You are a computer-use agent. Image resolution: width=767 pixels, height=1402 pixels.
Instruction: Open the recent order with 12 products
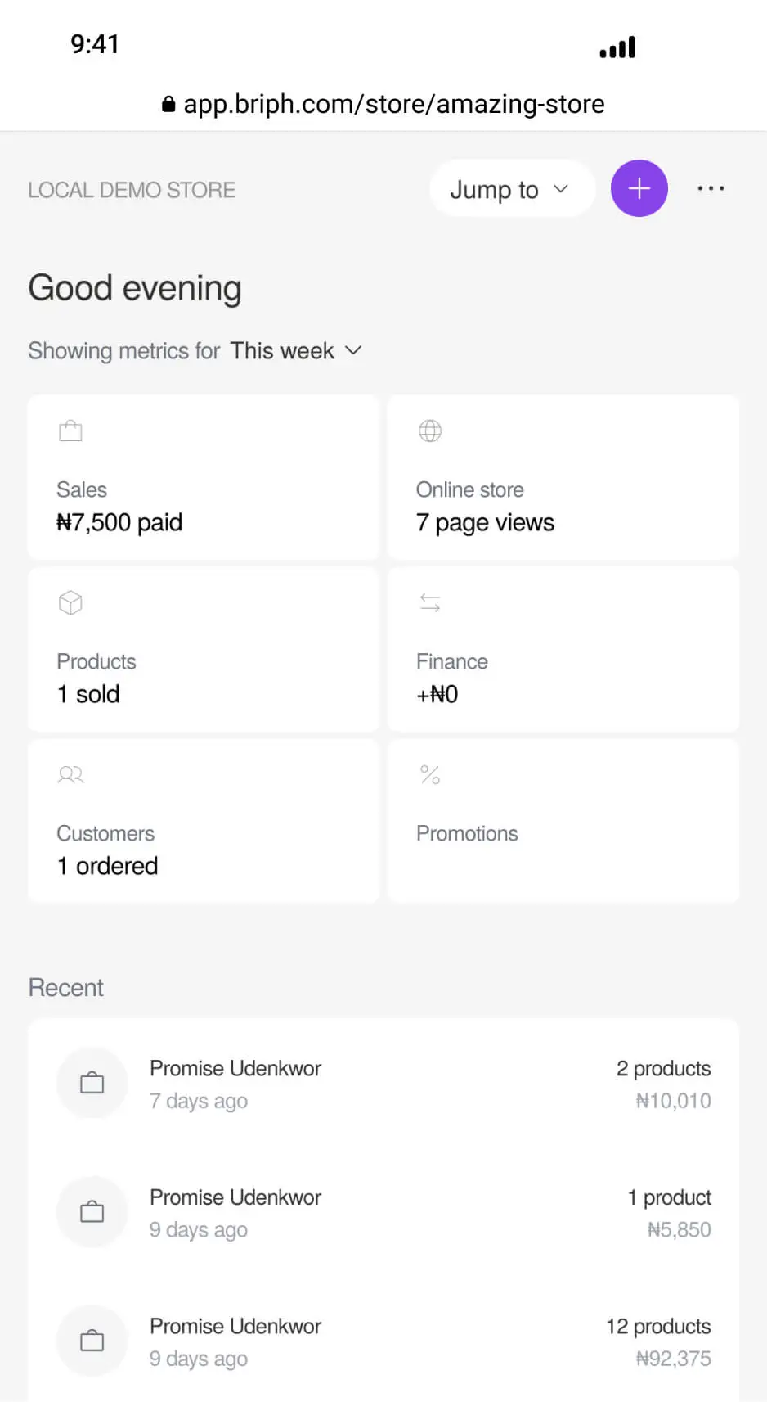(x=383, y=1342)
